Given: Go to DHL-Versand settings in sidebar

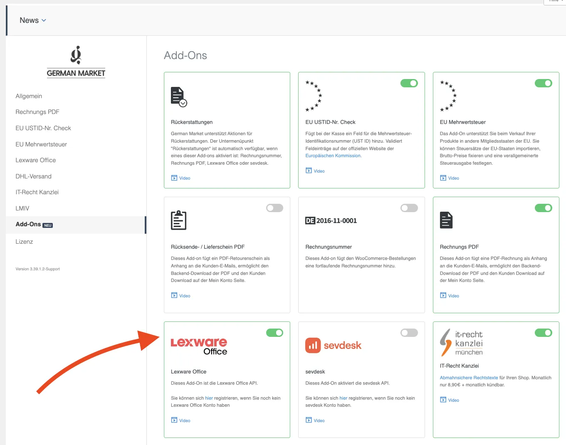Looking at the screenshot, I should pyautogui.click(x=34, y=176).
